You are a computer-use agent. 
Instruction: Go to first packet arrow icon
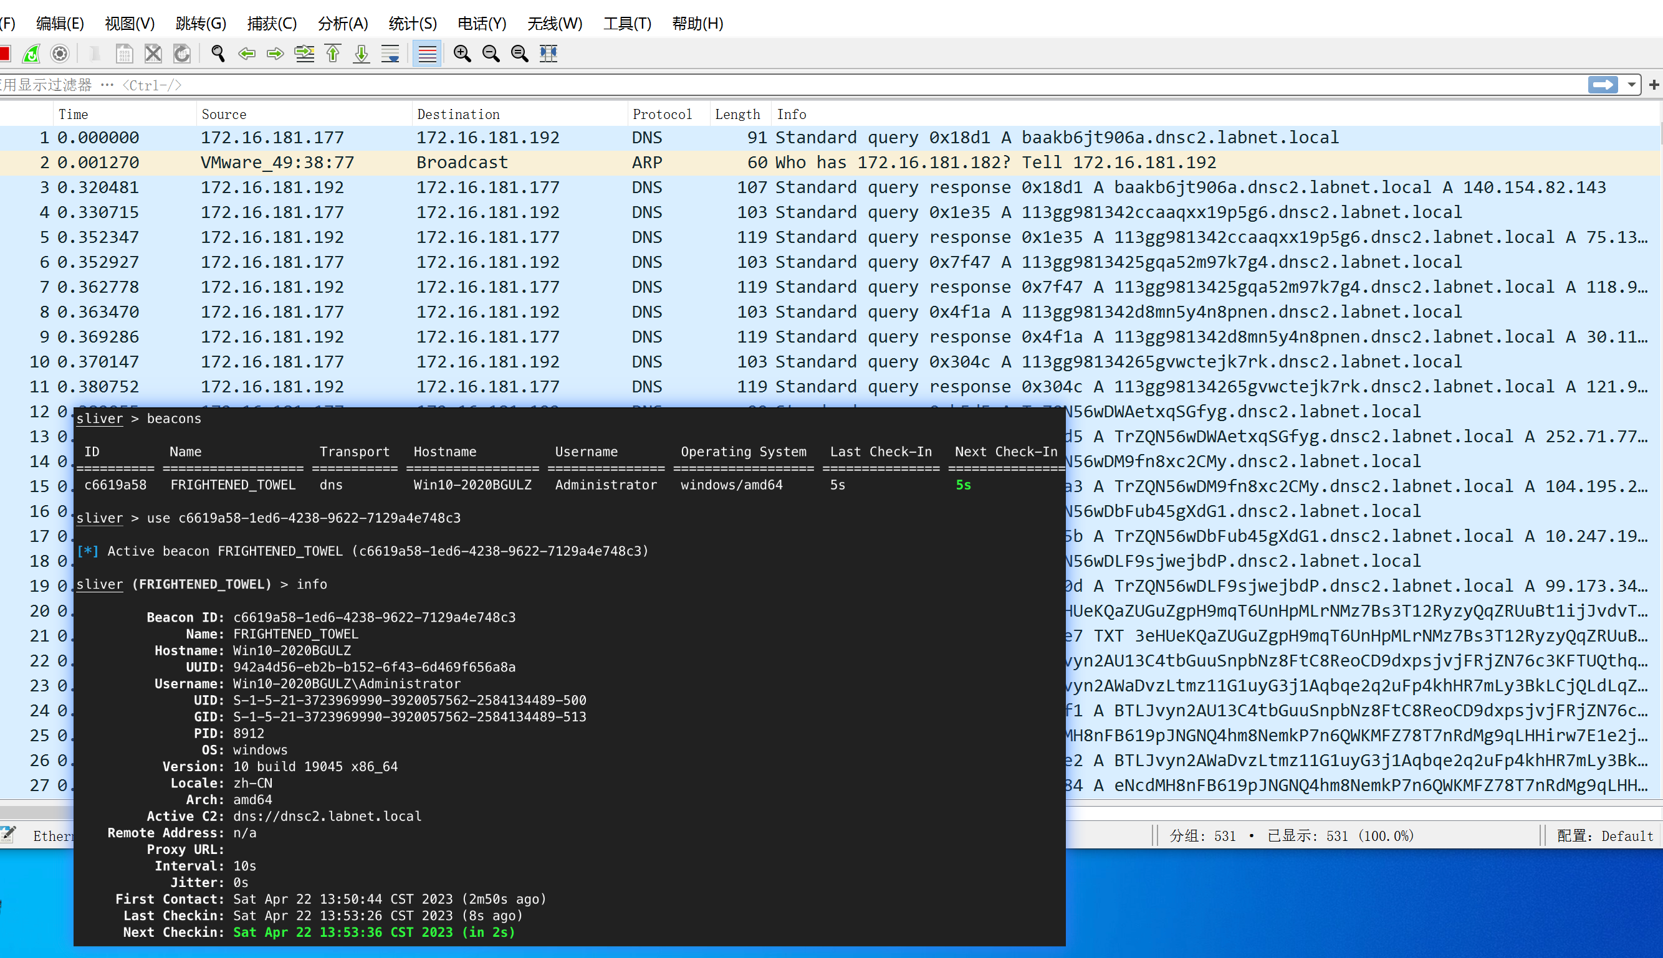coord(333,54)
